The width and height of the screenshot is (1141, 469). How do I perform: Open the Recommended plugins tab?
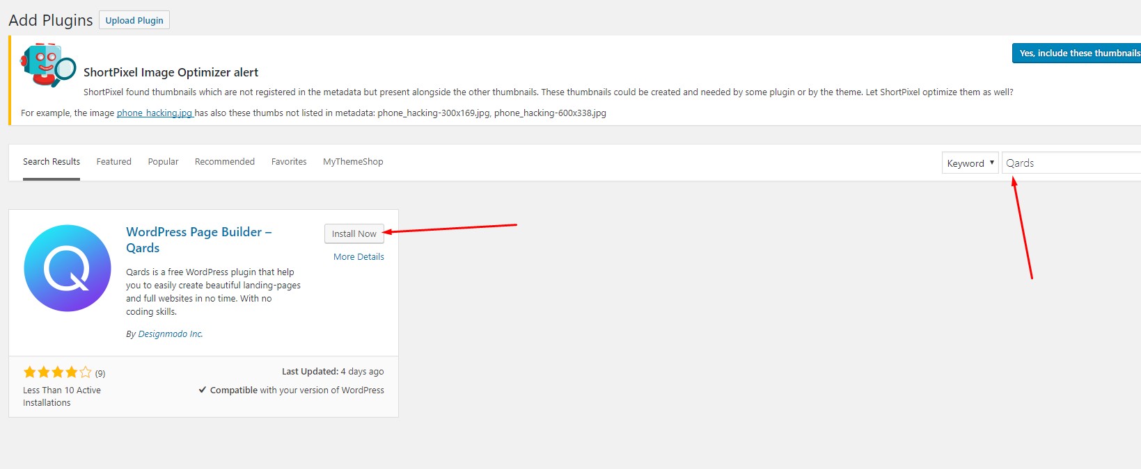(225, 162)
